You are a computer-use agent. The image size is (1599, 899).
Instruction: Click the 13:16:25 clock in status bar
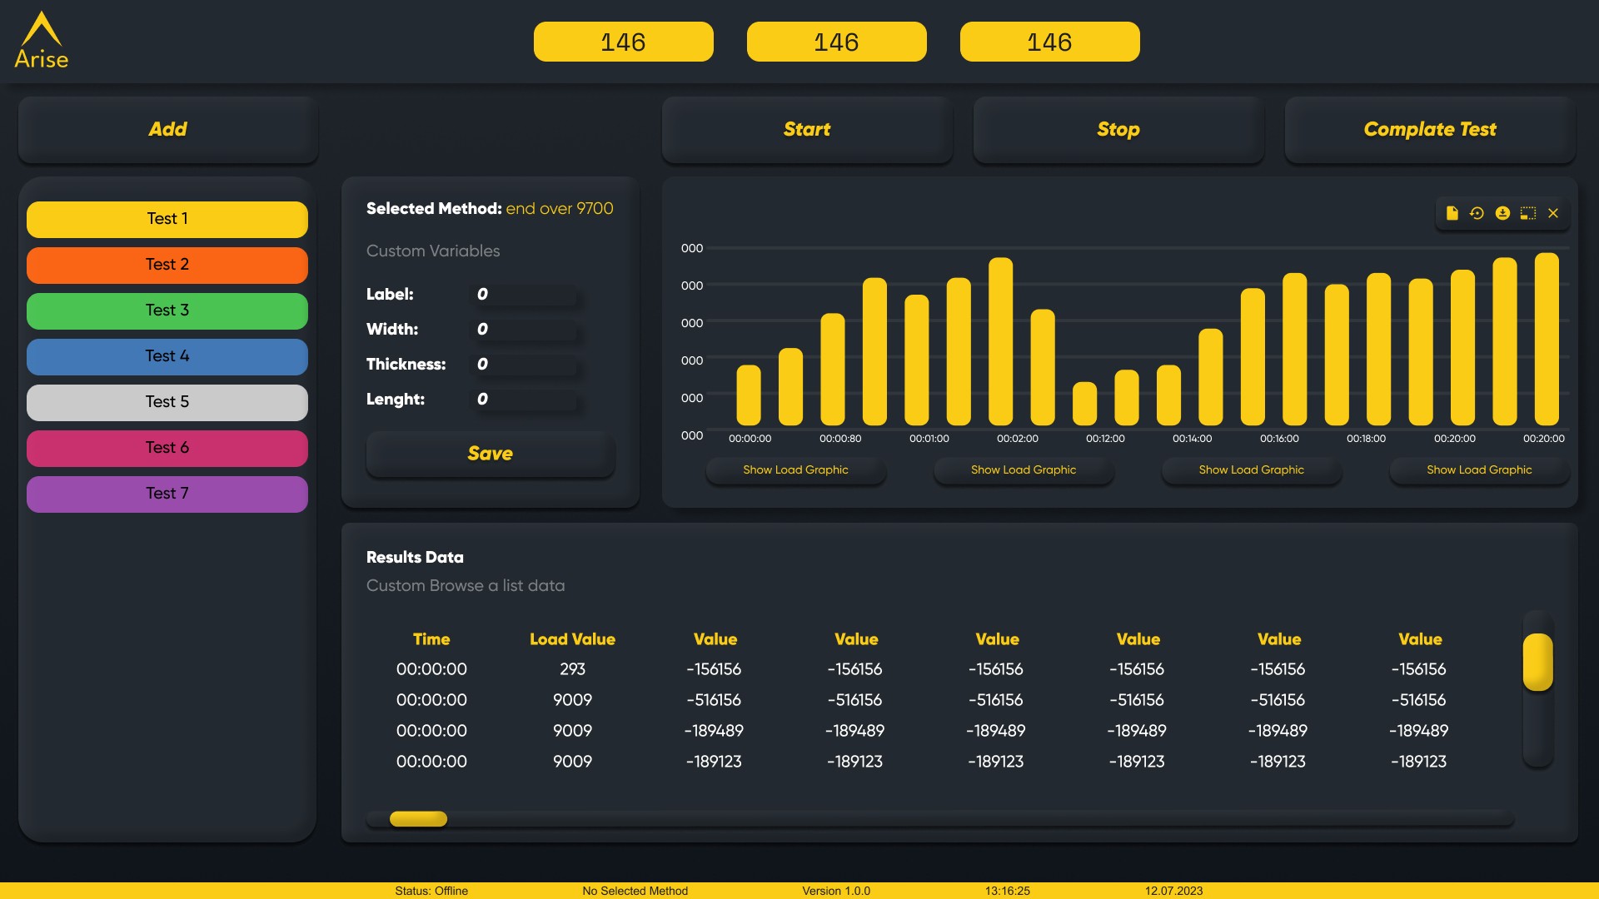click(x=1008, y=891)
